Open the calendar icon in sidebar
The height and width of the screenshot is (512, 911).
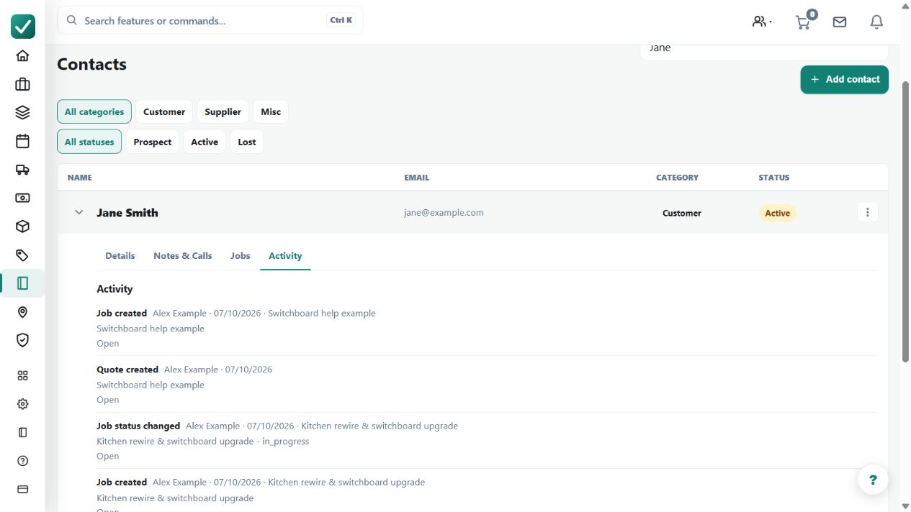[22, 141]
